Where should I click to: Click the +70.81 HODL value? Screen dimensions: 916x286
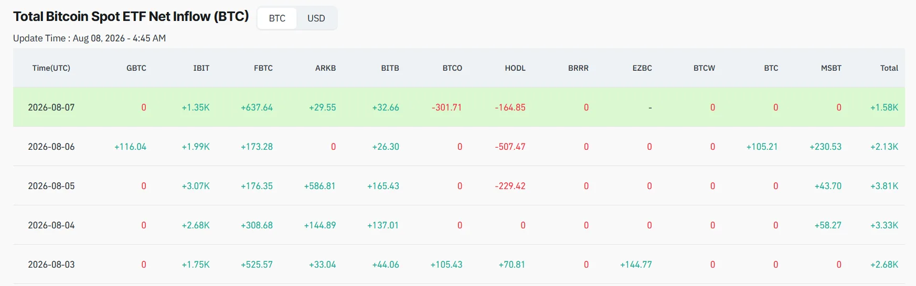[x=512, y=265]
